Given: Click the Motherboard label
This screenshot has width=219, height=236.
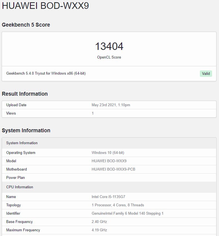Looking at the screenshot, I should [x=17, y=169].
